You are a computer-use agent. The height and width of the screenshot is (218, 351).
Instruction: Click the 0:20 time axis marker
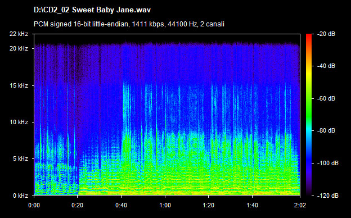click(x=78, y=205)
